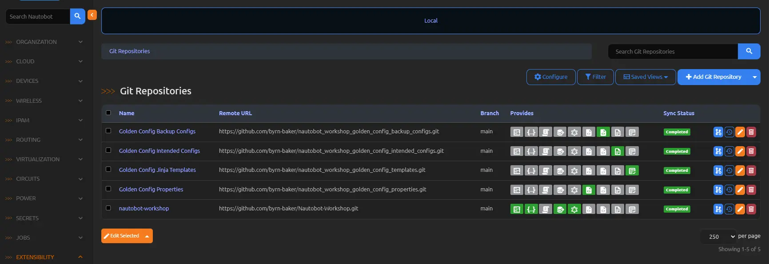Open the per page count selector
Screen dimensions: 769x264
[719, 237]
